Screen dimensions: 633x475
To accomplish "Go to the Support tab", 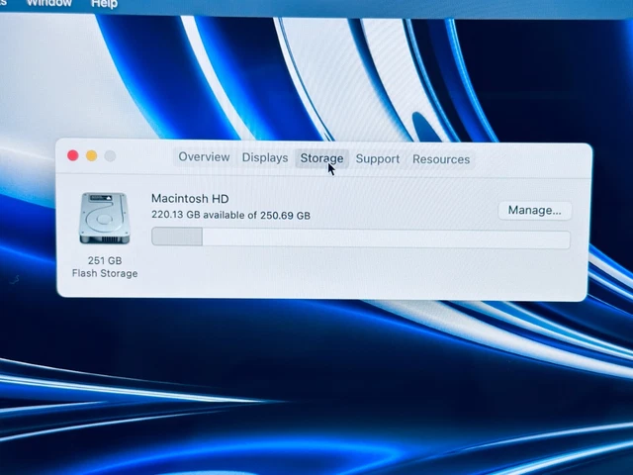I will pyautogui.click(x=378, y=159).
